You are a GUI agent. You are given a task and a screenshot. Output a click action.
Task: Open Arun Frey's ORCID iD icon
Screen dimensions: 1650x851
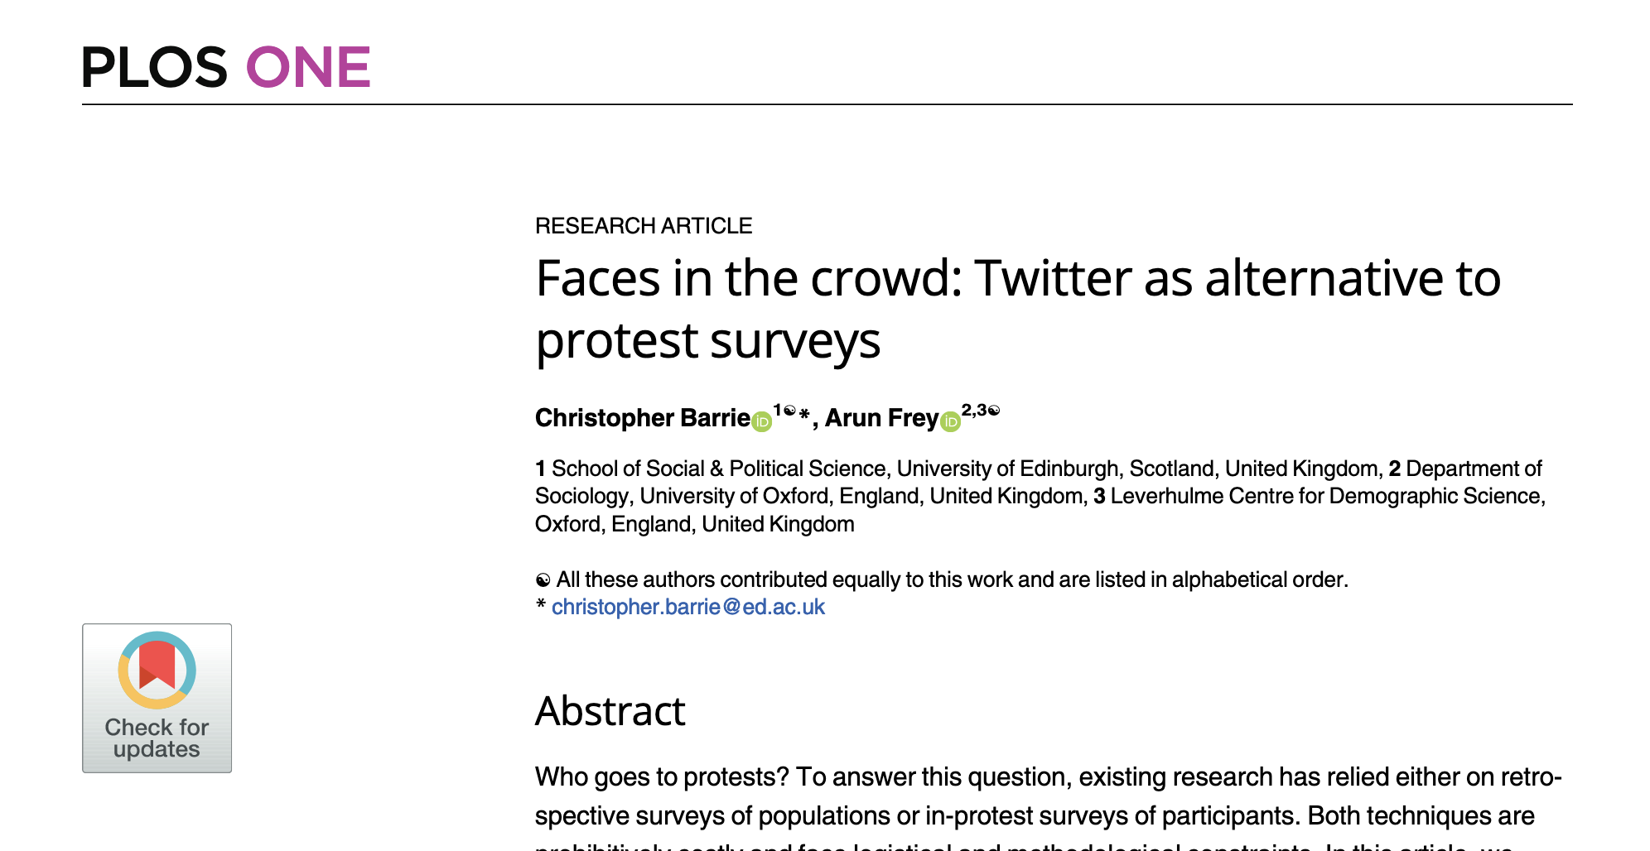(x=951, y=422)
